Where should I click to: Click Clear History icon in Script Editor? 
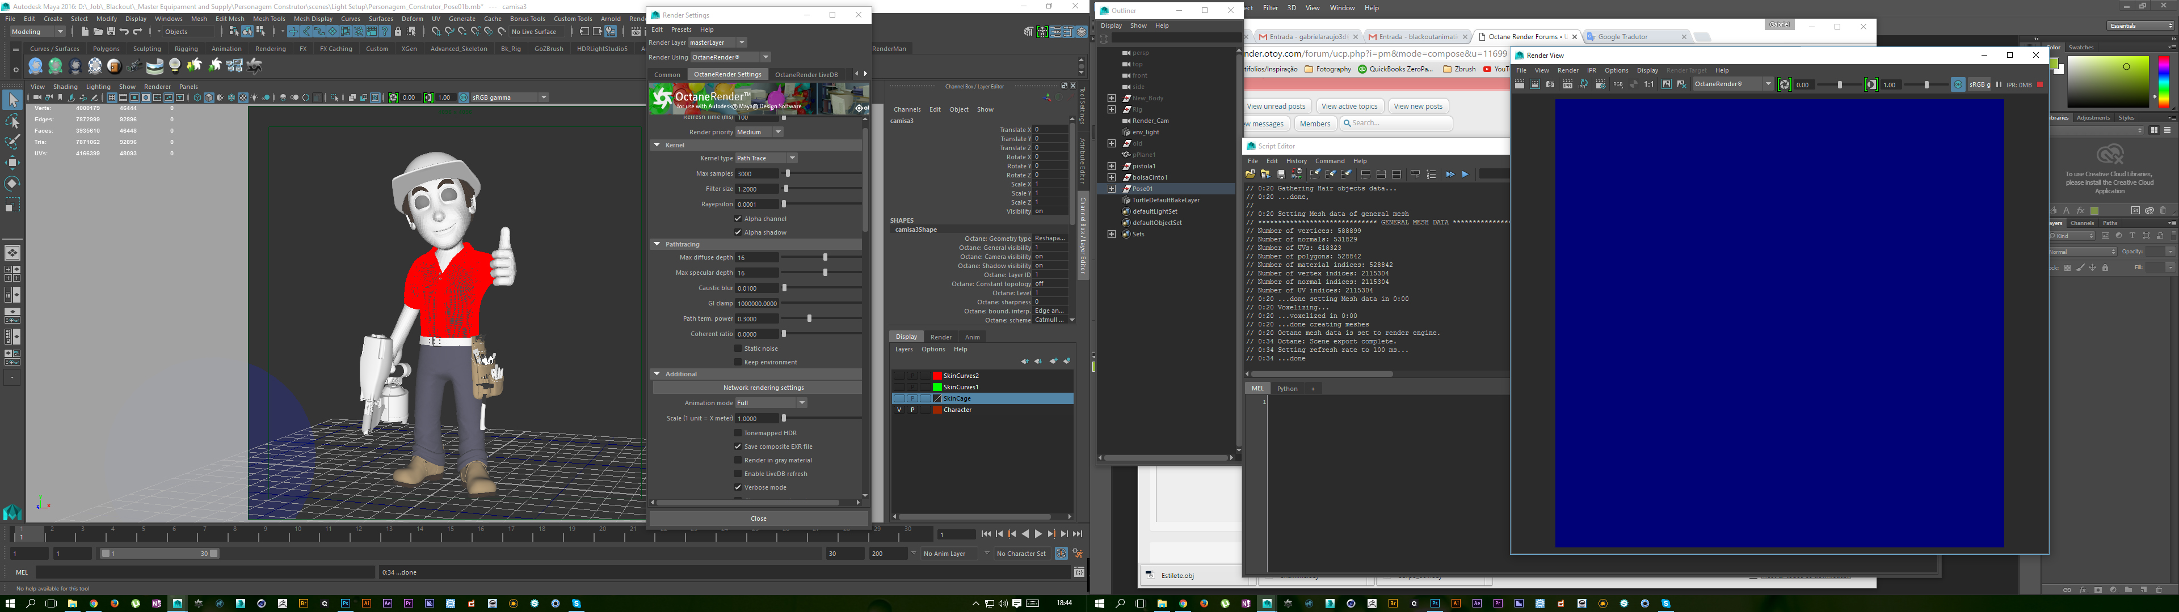[1315, 174]
